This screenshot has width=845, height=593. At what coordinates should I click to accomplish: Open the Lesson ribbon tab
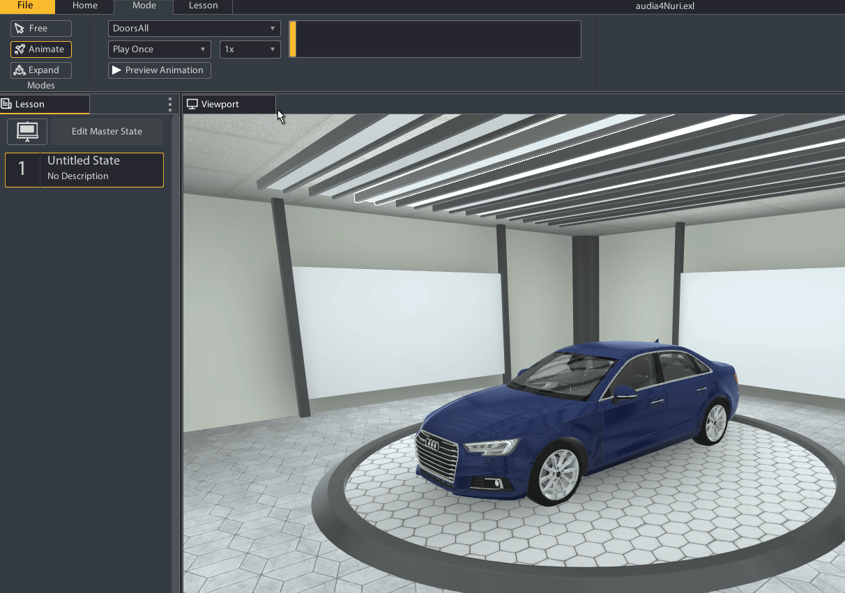tap(203, 6)
